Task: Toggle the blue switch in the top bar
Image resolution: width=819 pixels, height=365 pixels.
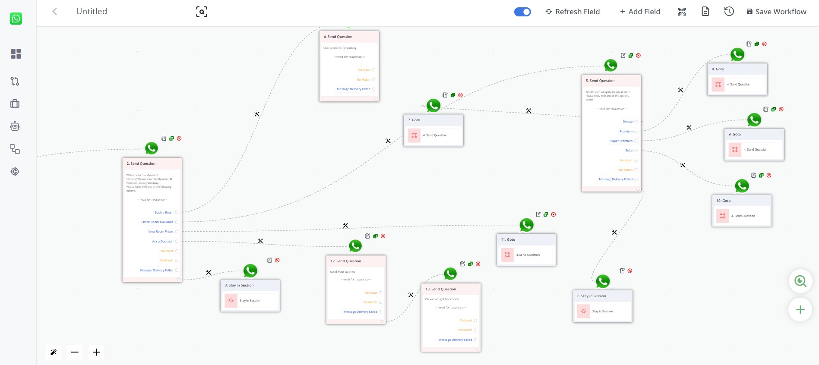Action: [x=522, y=12]
